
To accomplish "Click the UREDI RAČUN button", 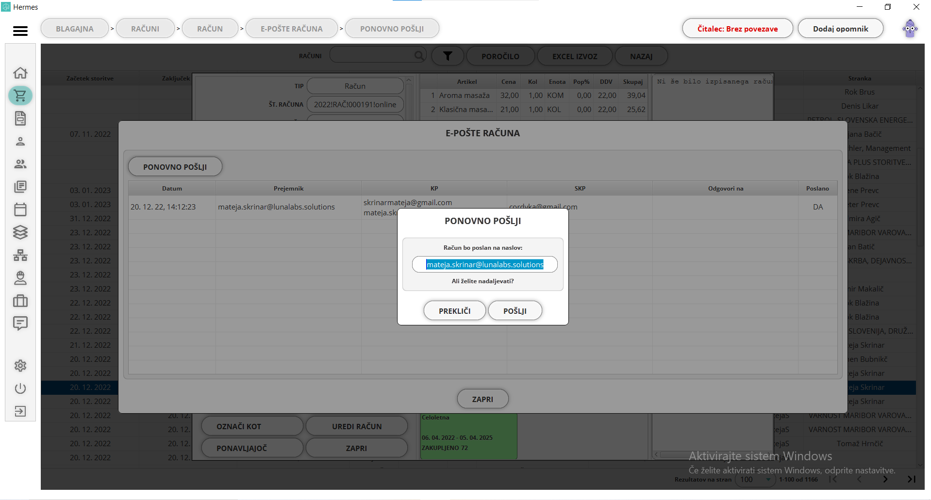I will 357,426.
